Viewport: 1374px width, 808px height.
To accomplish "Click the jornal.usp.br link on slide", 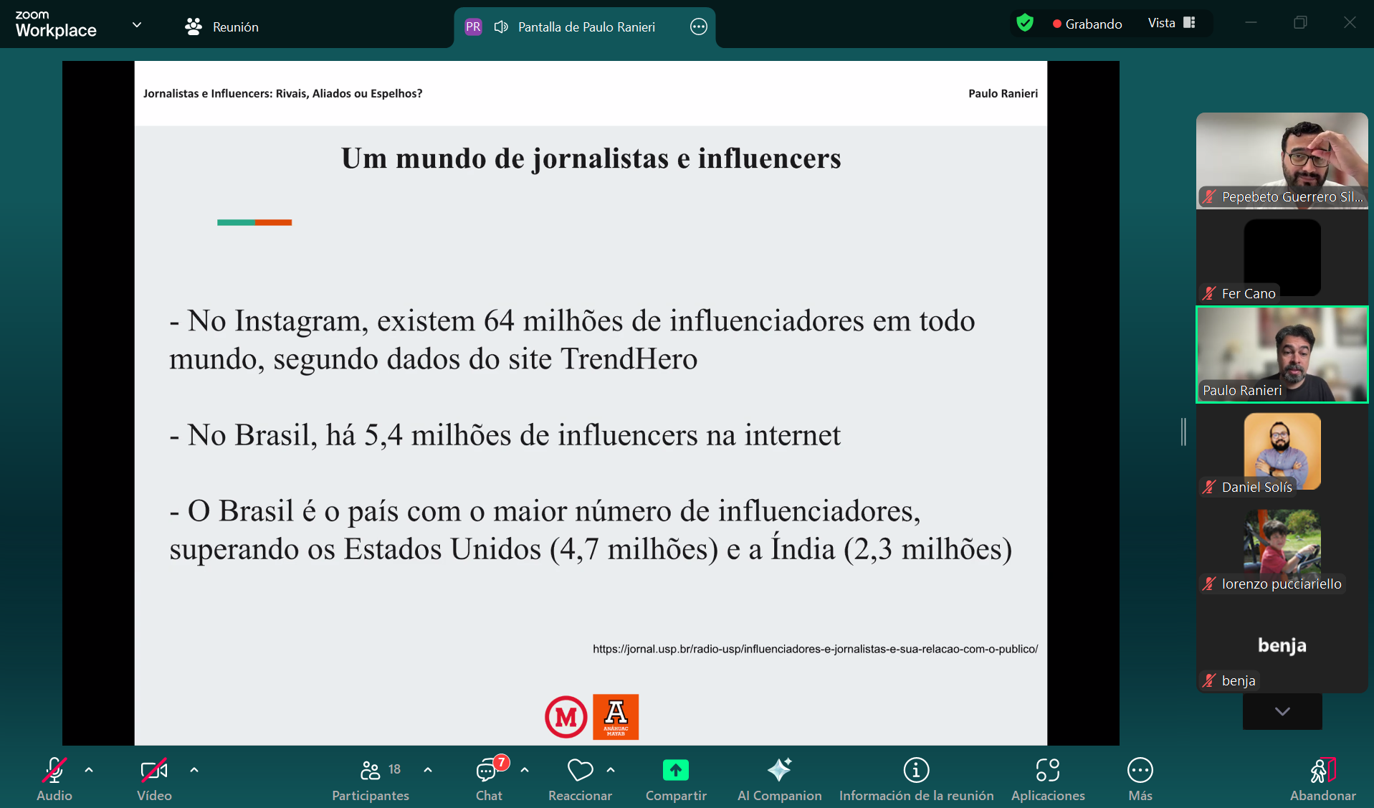I will [815, 649].
